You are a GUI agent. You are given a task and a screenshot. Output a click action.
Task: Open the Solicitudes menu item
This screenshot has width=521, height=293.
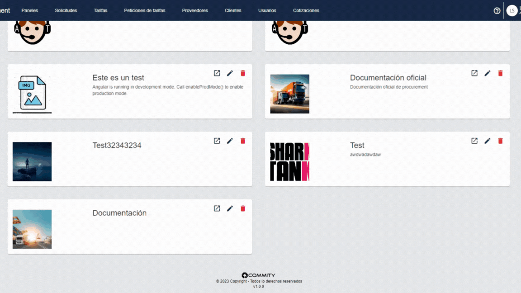pyautogui.click(x=66, y=10)
